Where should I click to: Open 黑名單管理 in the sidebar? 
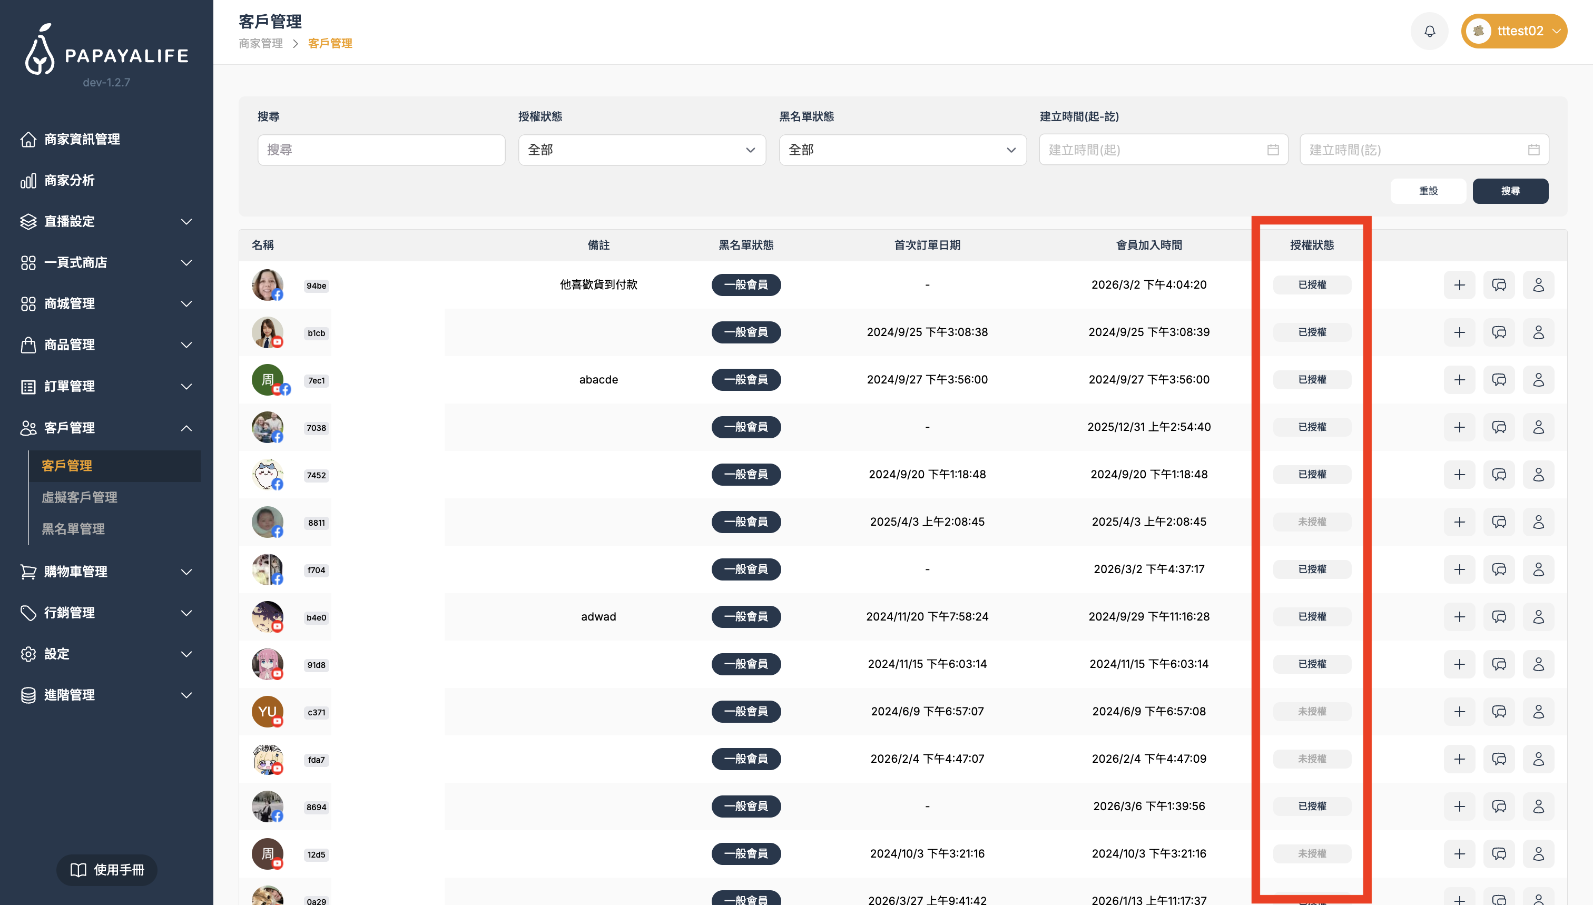pyautogui.click(x=73, y=529)
